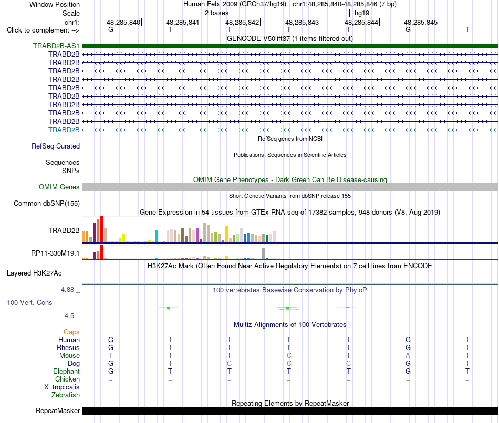
Task: Open the H3K27Ac Mark ENCODE track title
Action: click(x=290, y=266)
